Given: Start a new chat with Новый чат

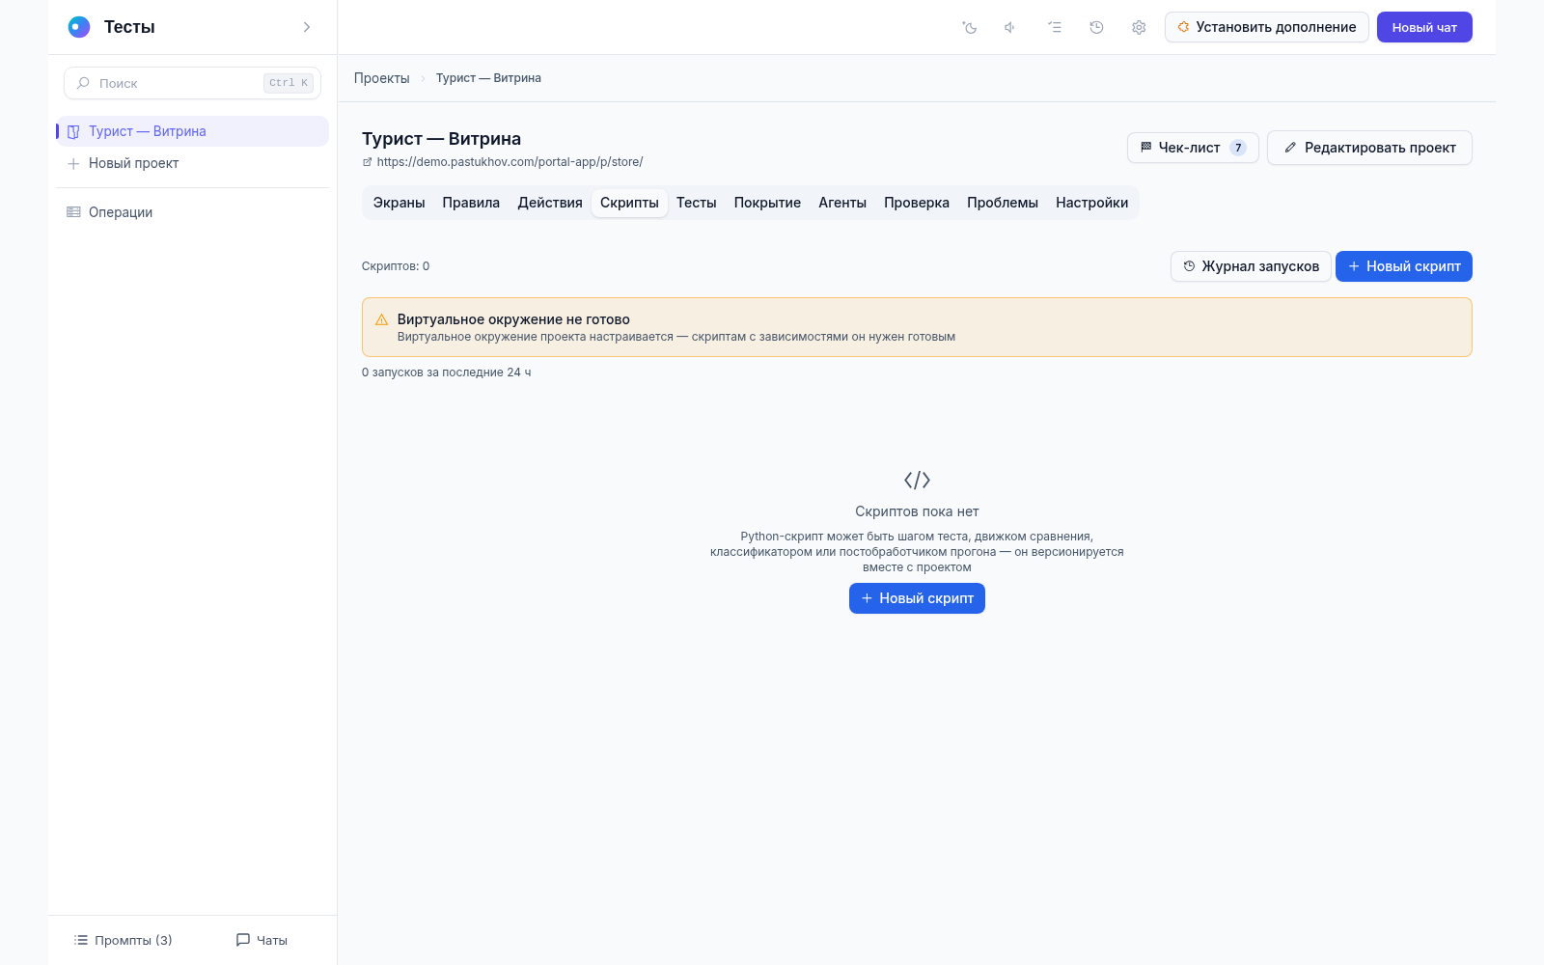Looking at the screenshot, I should click(1424, 27).
